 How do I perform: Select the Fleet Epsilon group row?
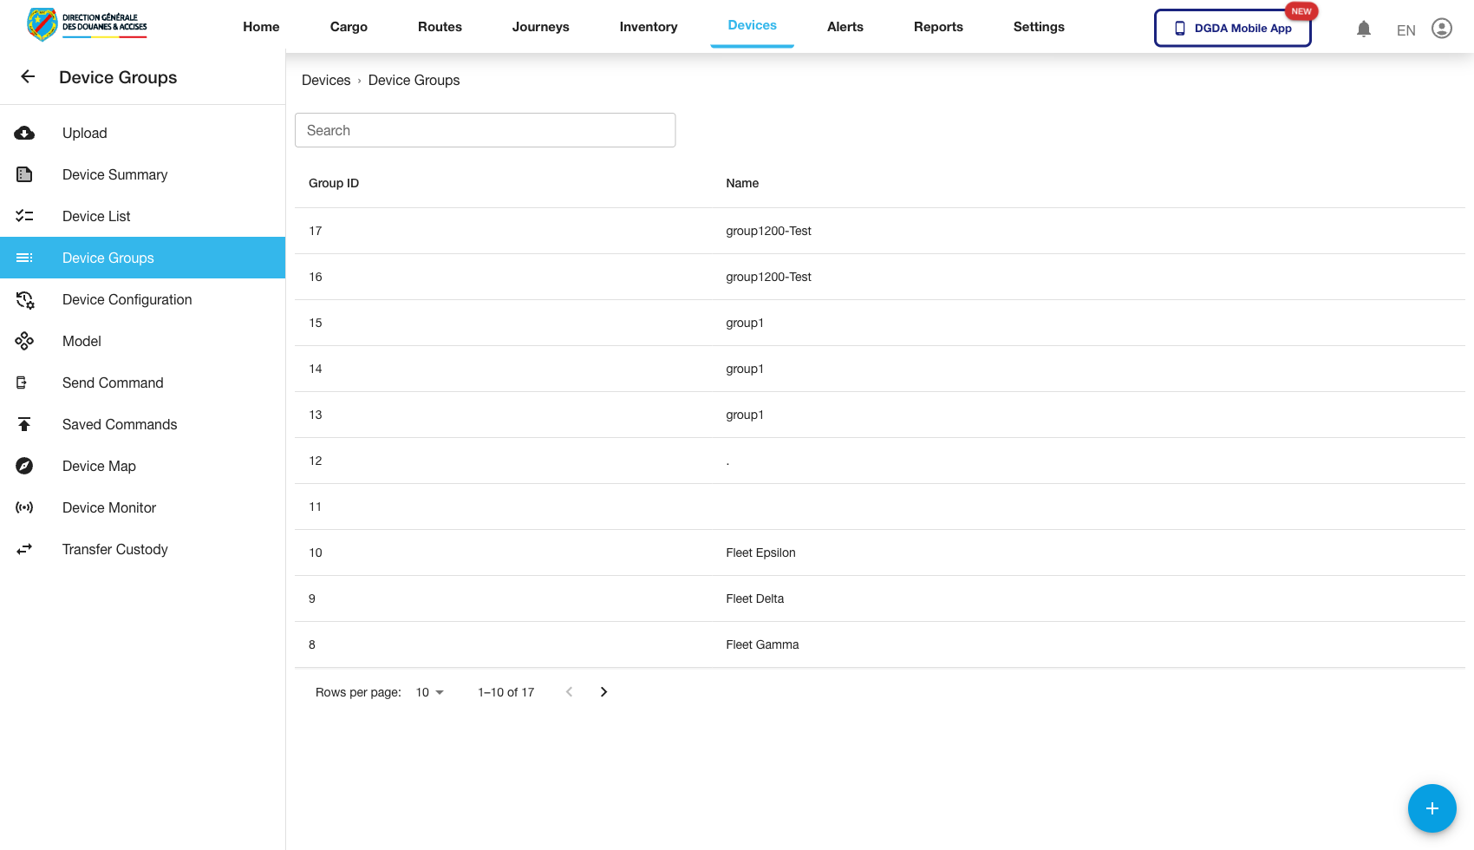(760, 552)
